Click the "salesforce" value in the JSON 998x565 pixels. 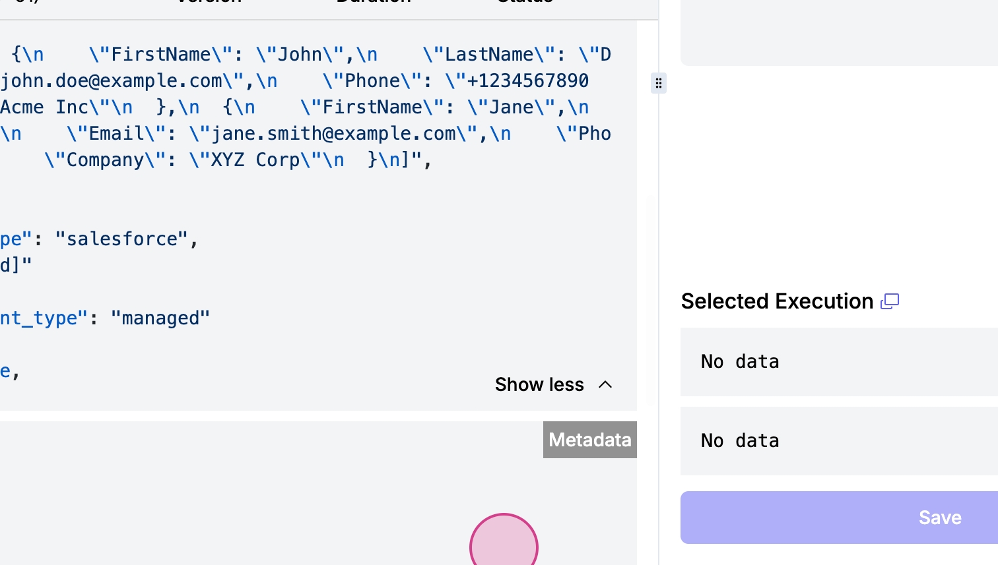tap(122, 239)
